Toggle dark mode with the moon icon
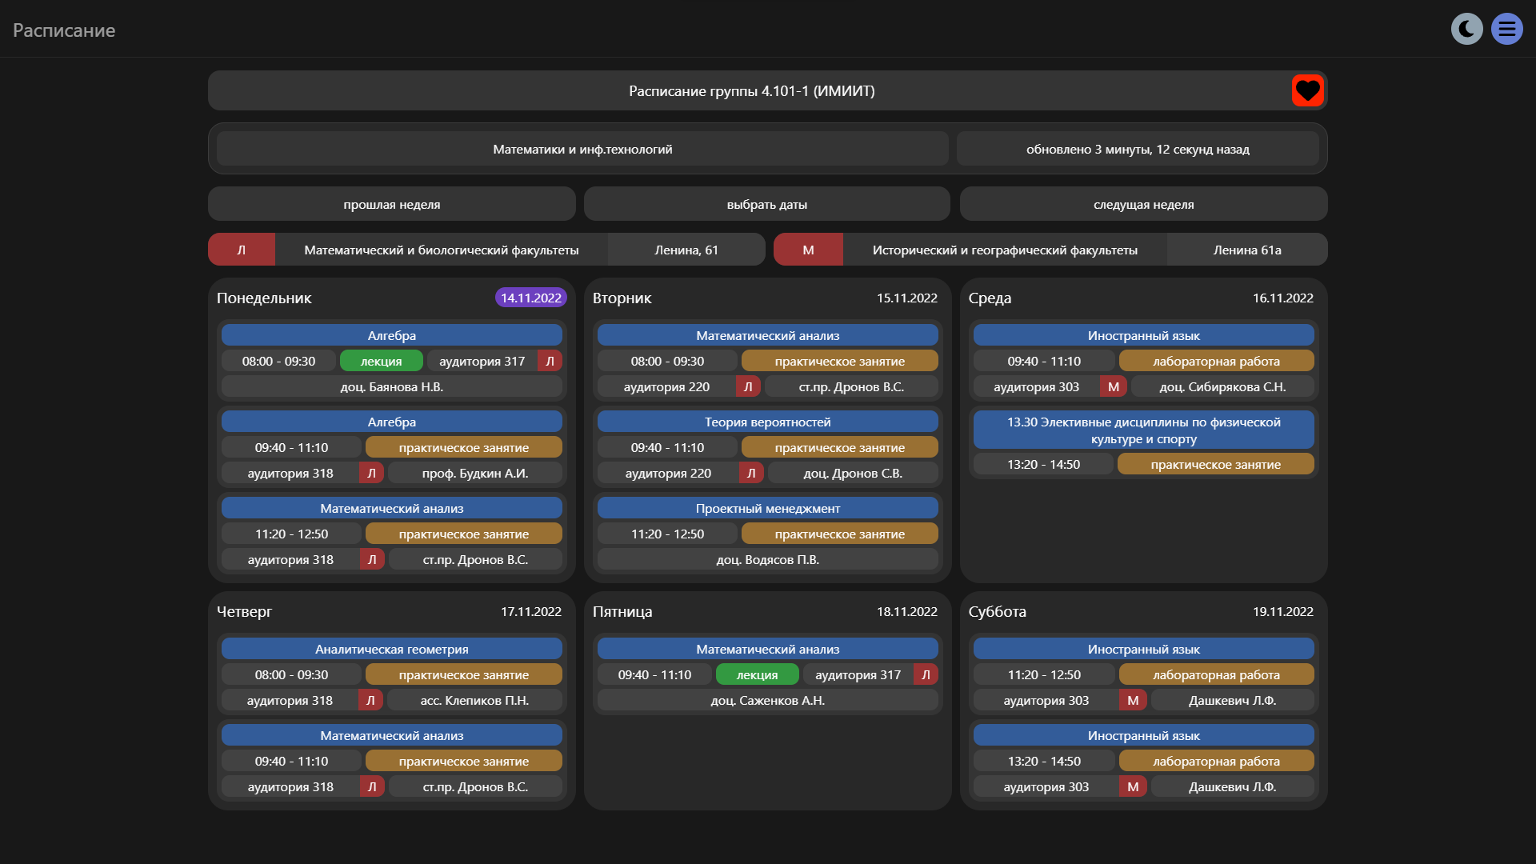The image size is (1536, 864). click(1466, 29)
